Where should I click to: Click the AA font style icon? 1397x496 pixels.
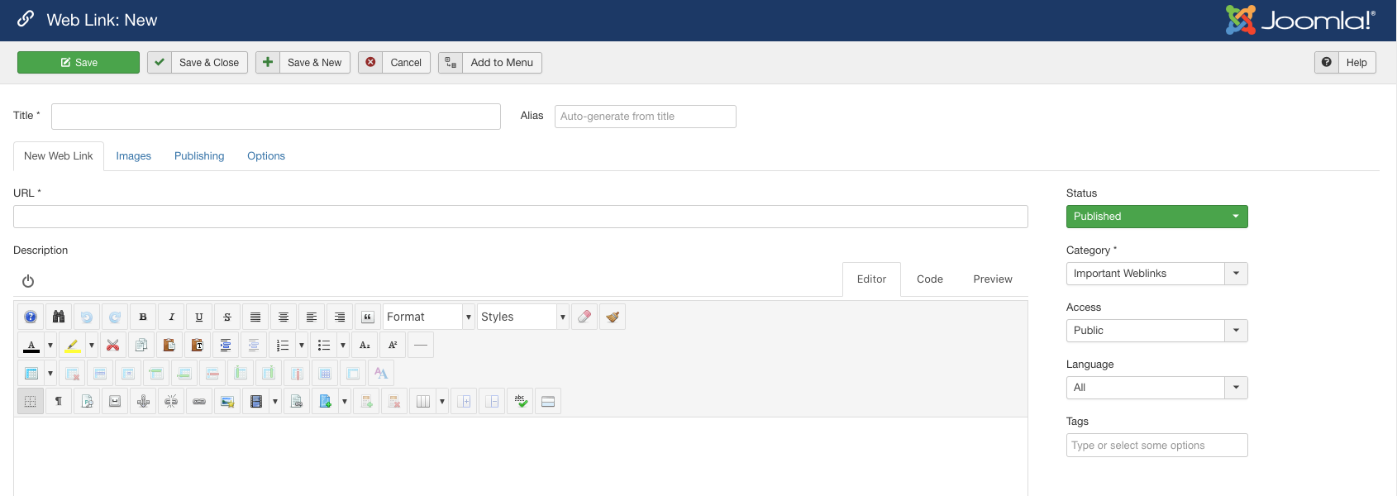tap(381, 373)
